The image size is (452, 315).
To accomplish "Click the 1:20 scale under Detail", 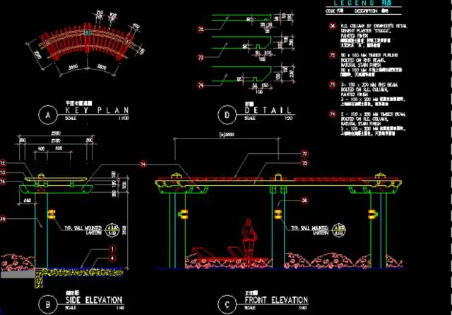I will (288, 118).
